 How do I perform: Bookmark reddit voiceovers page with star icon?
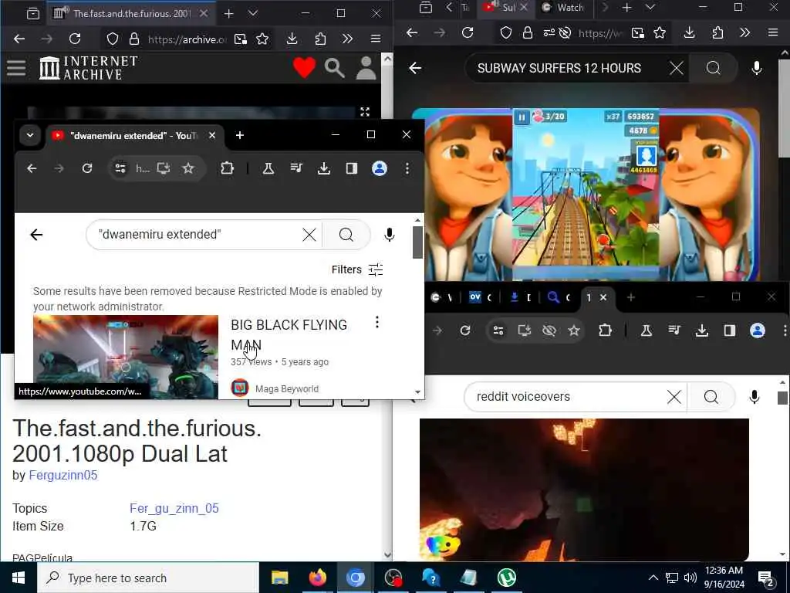(574, 330)
